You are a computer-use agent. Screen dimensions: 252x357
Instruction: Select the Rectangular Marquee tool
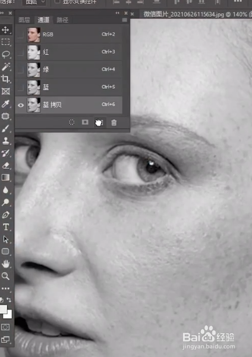pyautogui.click(x=5, y=42)
